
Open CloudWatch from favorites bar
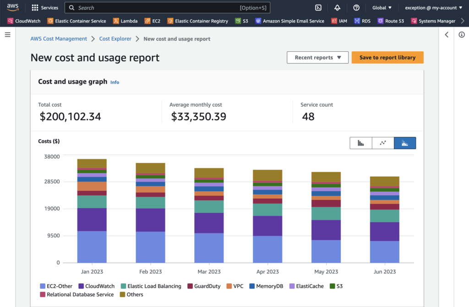click(x=24, y=21)
